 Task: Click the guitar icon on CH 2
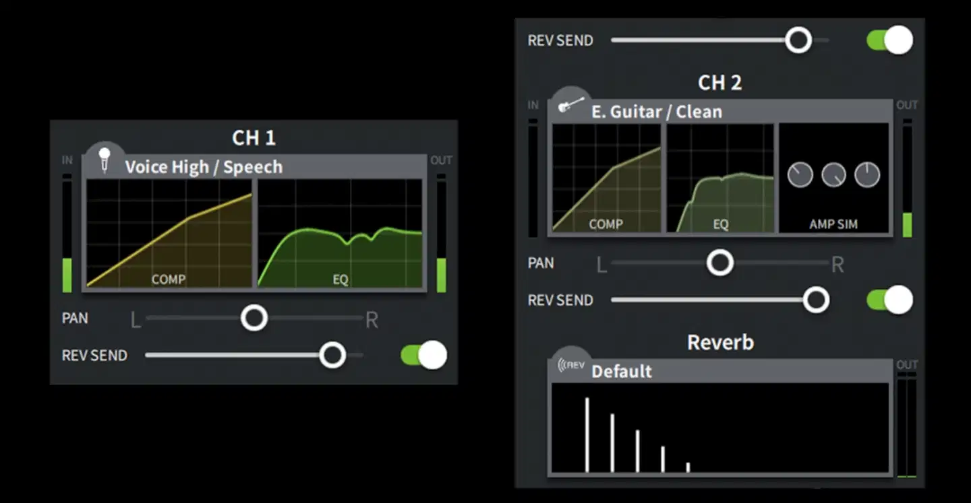571,106
